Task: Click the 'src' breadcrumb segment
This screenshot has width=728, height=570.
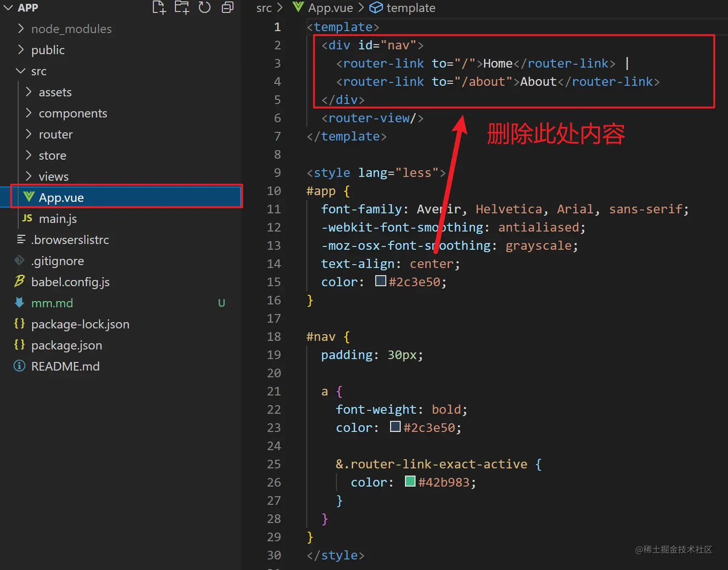Action: click(264, 8)
